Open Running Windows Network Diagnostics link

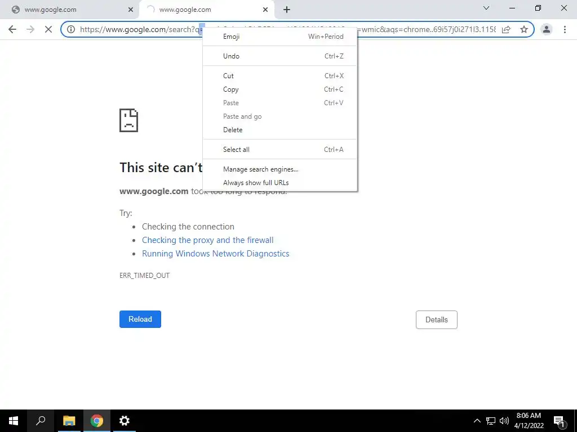(x=216, y=254)
